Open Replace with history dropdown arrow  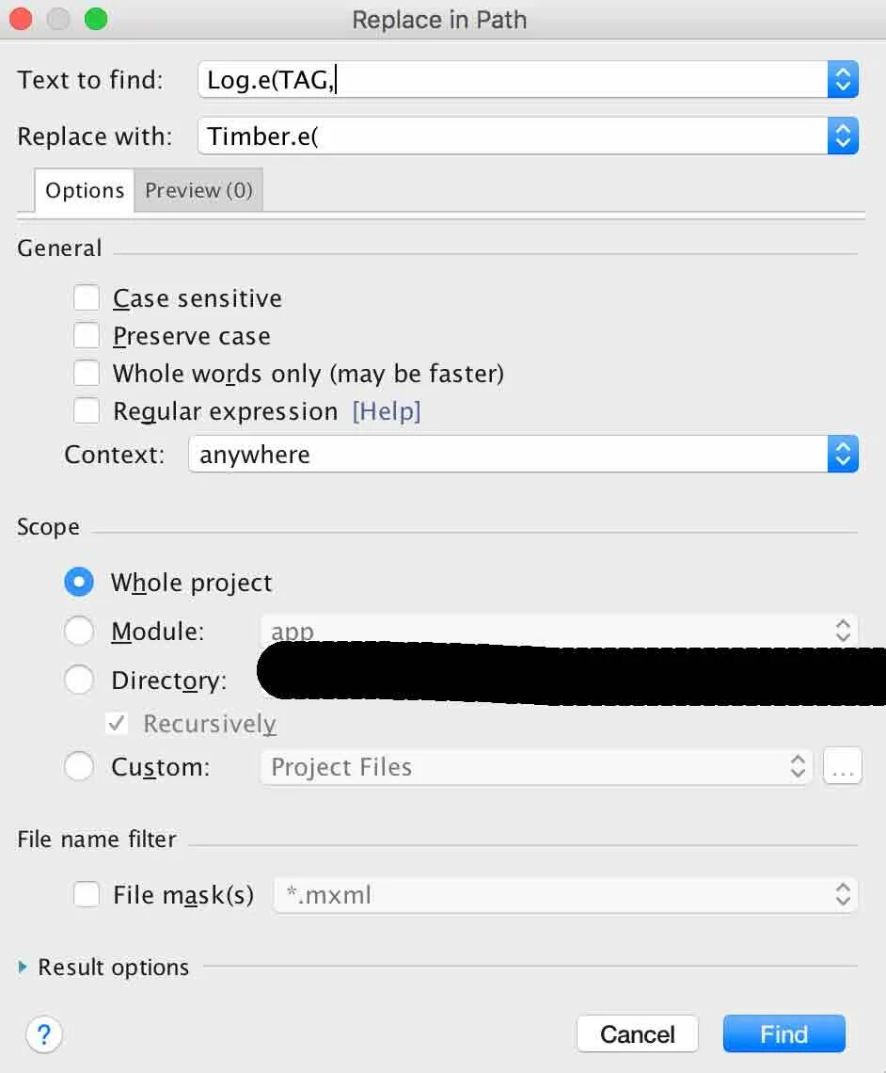pyautogui.click(x=843, y=136)
